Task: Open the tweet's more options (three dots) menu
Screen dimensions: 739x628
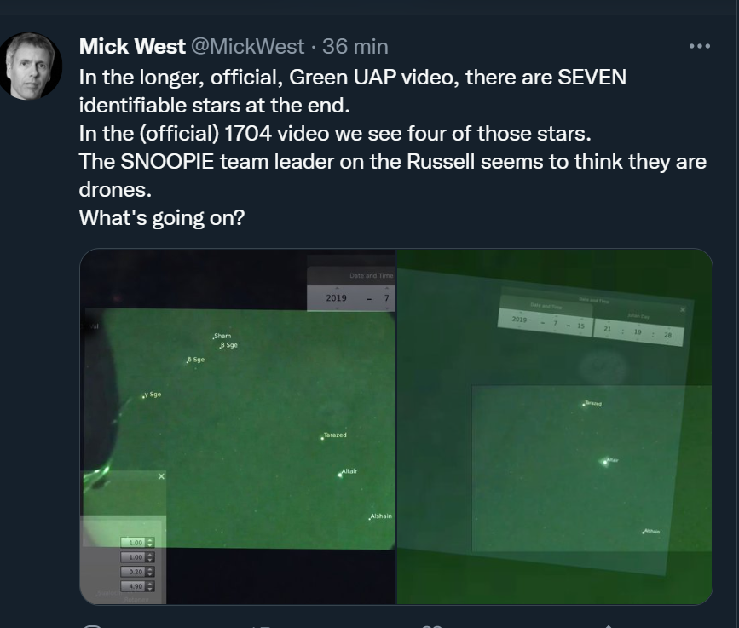Action: [x=700, y=46]
